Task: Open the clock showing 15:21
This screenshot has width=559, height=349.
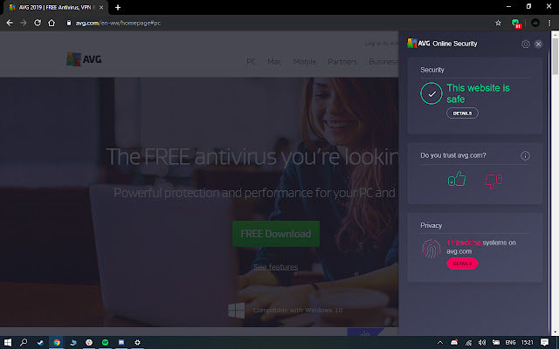Action: [528, 343]
